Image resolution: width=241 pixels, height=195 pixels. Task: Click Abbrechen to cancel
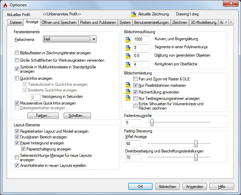click(x=167, y=187)
